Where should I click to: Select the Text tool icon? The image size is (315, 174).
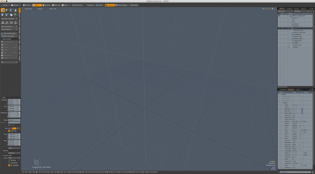16,15
